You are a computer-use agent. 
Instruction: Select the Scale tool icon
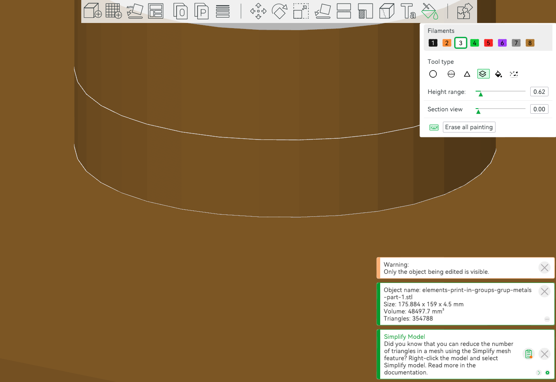click(x=301, y=11)
